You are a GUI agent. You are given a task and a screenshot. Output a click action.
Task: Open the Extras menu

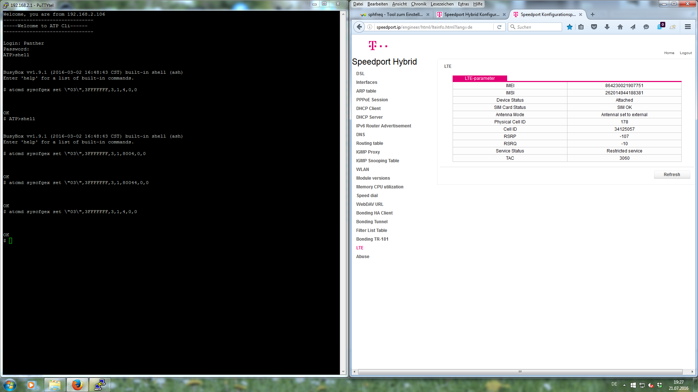pos(463,4)
